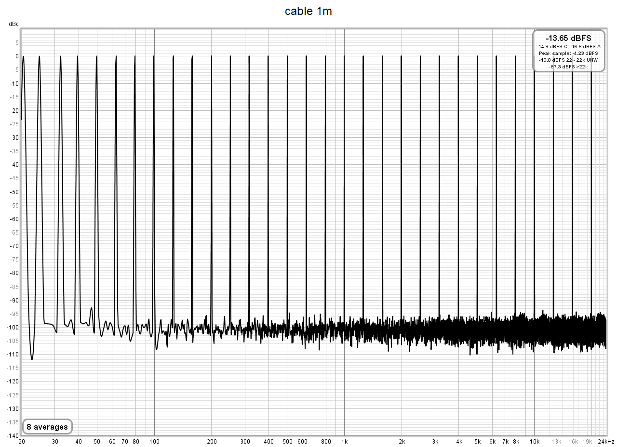Screen dimensions: 617x447
Task: Click the "8k" frequency axis label
Action: point(516,441)
